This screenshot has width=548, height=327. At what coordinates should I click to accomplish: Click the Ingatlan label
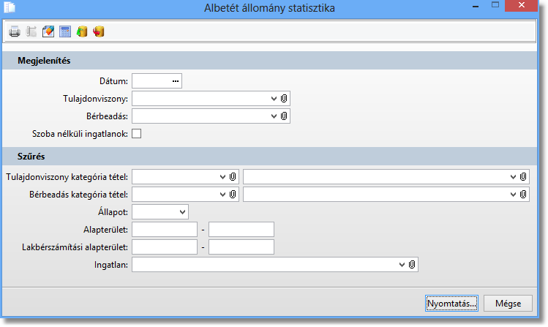(x=111, y=265)
